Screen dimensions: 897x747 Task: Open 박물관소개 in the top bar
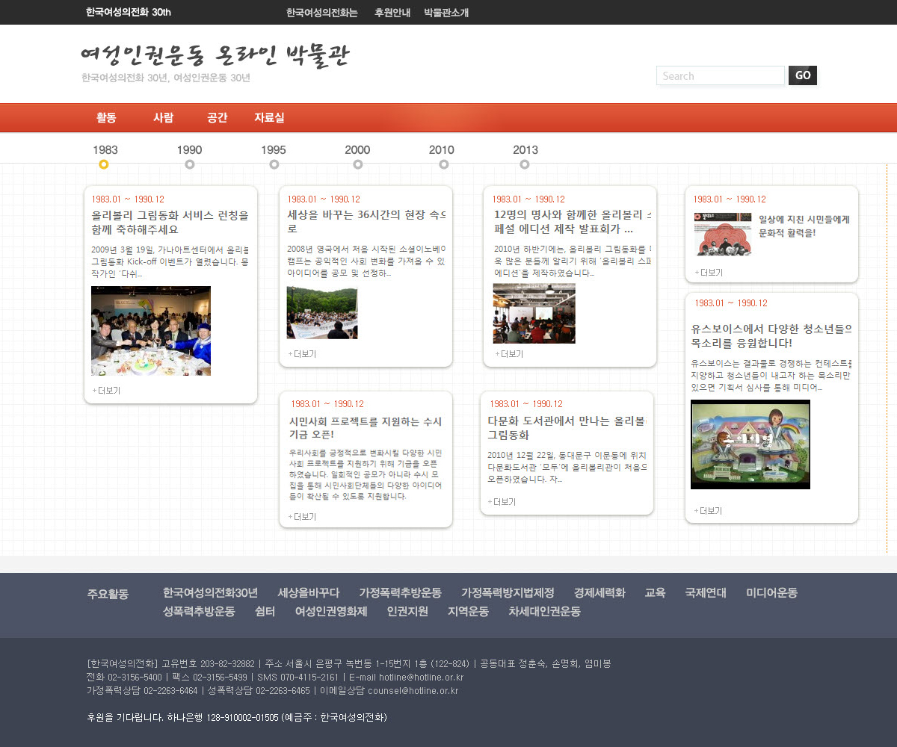446,13
